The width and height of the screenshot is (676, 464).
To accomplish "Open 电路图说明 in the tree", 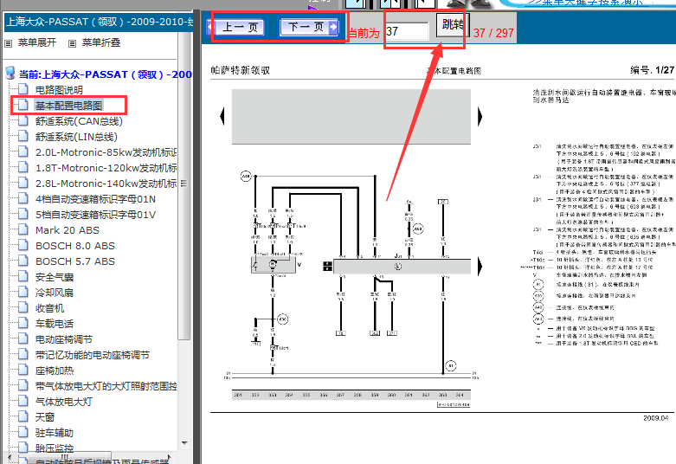I will [x=59, y=90].
